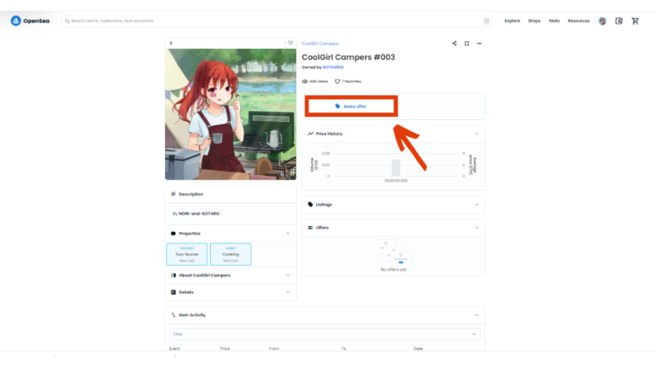The image size is (656, 369).
Task: Collapse the Offers section
Action: click(x=394, y=228)
